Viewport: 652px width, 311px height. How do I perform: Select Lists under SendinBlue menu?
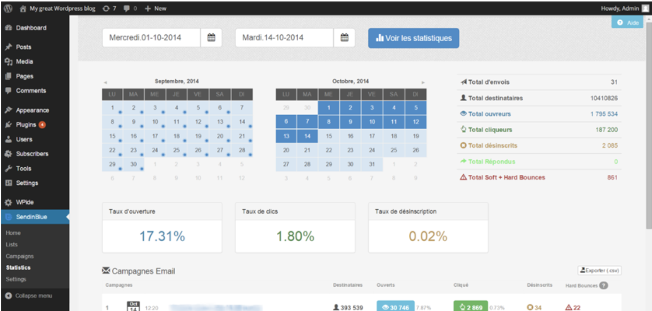(11, 245)
